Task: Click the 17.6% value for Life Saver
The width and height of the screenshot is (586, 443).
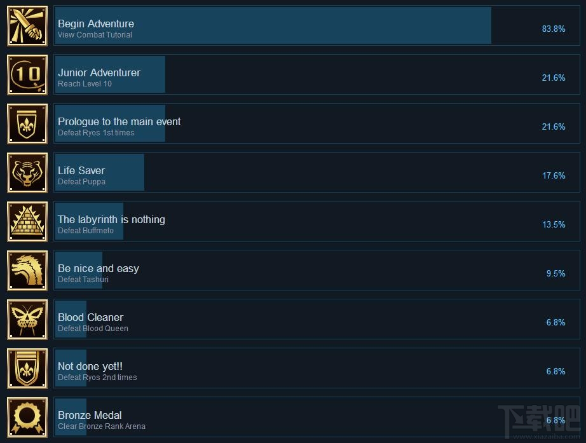Action: click(554, 175)
